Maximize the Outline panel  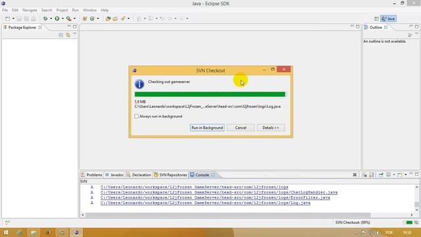point(416,26)
